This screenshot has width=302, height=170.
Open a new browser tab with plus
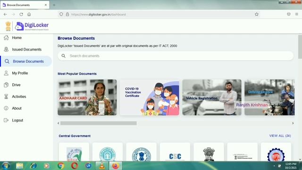(x=54, y=5)
